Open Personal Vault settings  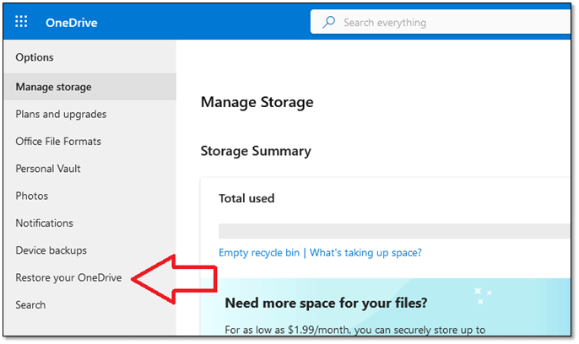tap(48, 169)
